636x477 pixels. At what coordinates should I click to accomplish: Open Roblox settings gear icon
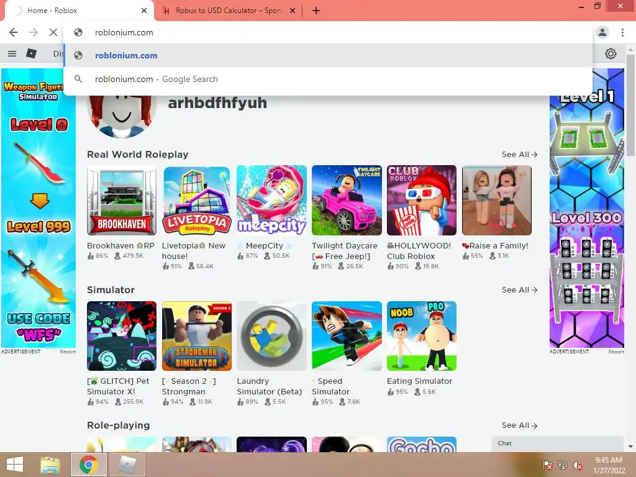click(611, 53)
